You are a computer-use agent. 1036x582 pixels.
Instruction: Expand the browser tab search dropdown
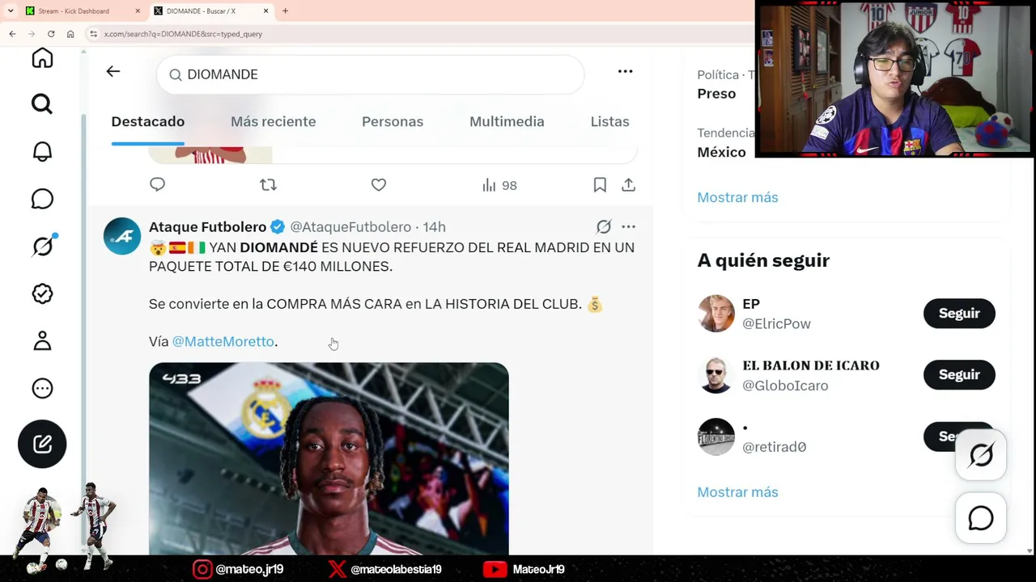pos(11,11)
